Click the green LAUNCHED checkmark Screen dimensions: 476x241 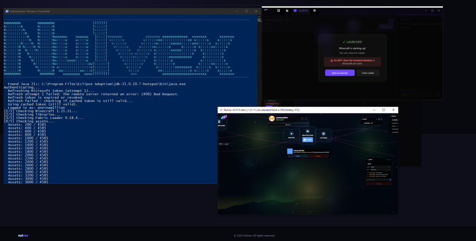point(344,42)
